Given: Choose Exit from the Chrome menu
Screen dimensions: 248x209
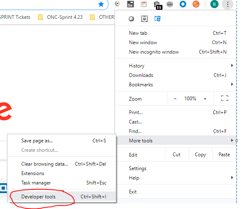Looking at the screenshot, I should [x=176, y=192].
